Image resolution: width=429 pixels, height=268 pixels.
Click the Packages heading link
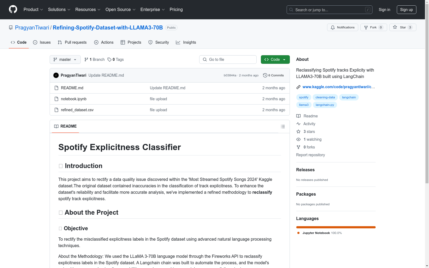pyautogui.click(x=306, y=194)
